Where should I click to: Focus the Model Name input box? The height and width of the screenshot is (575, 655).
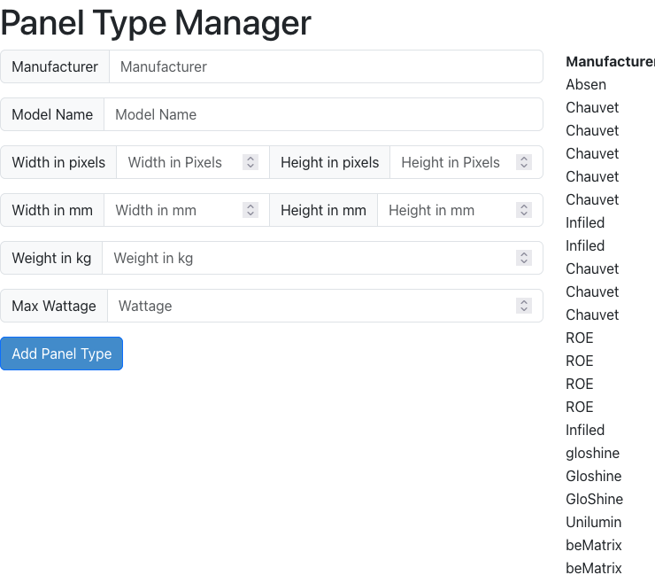(x=322, y=114)
